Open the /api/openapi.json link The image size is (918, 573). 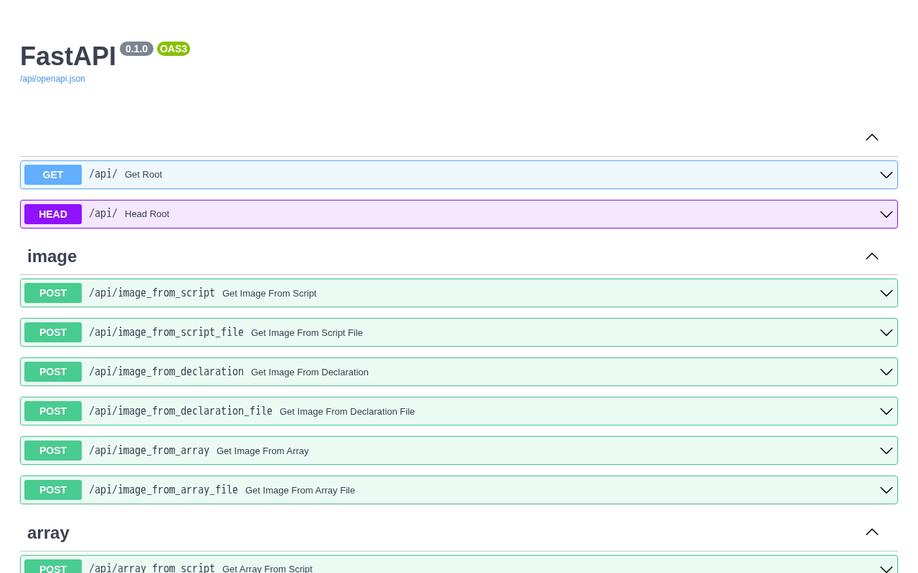tap(52, 79)
